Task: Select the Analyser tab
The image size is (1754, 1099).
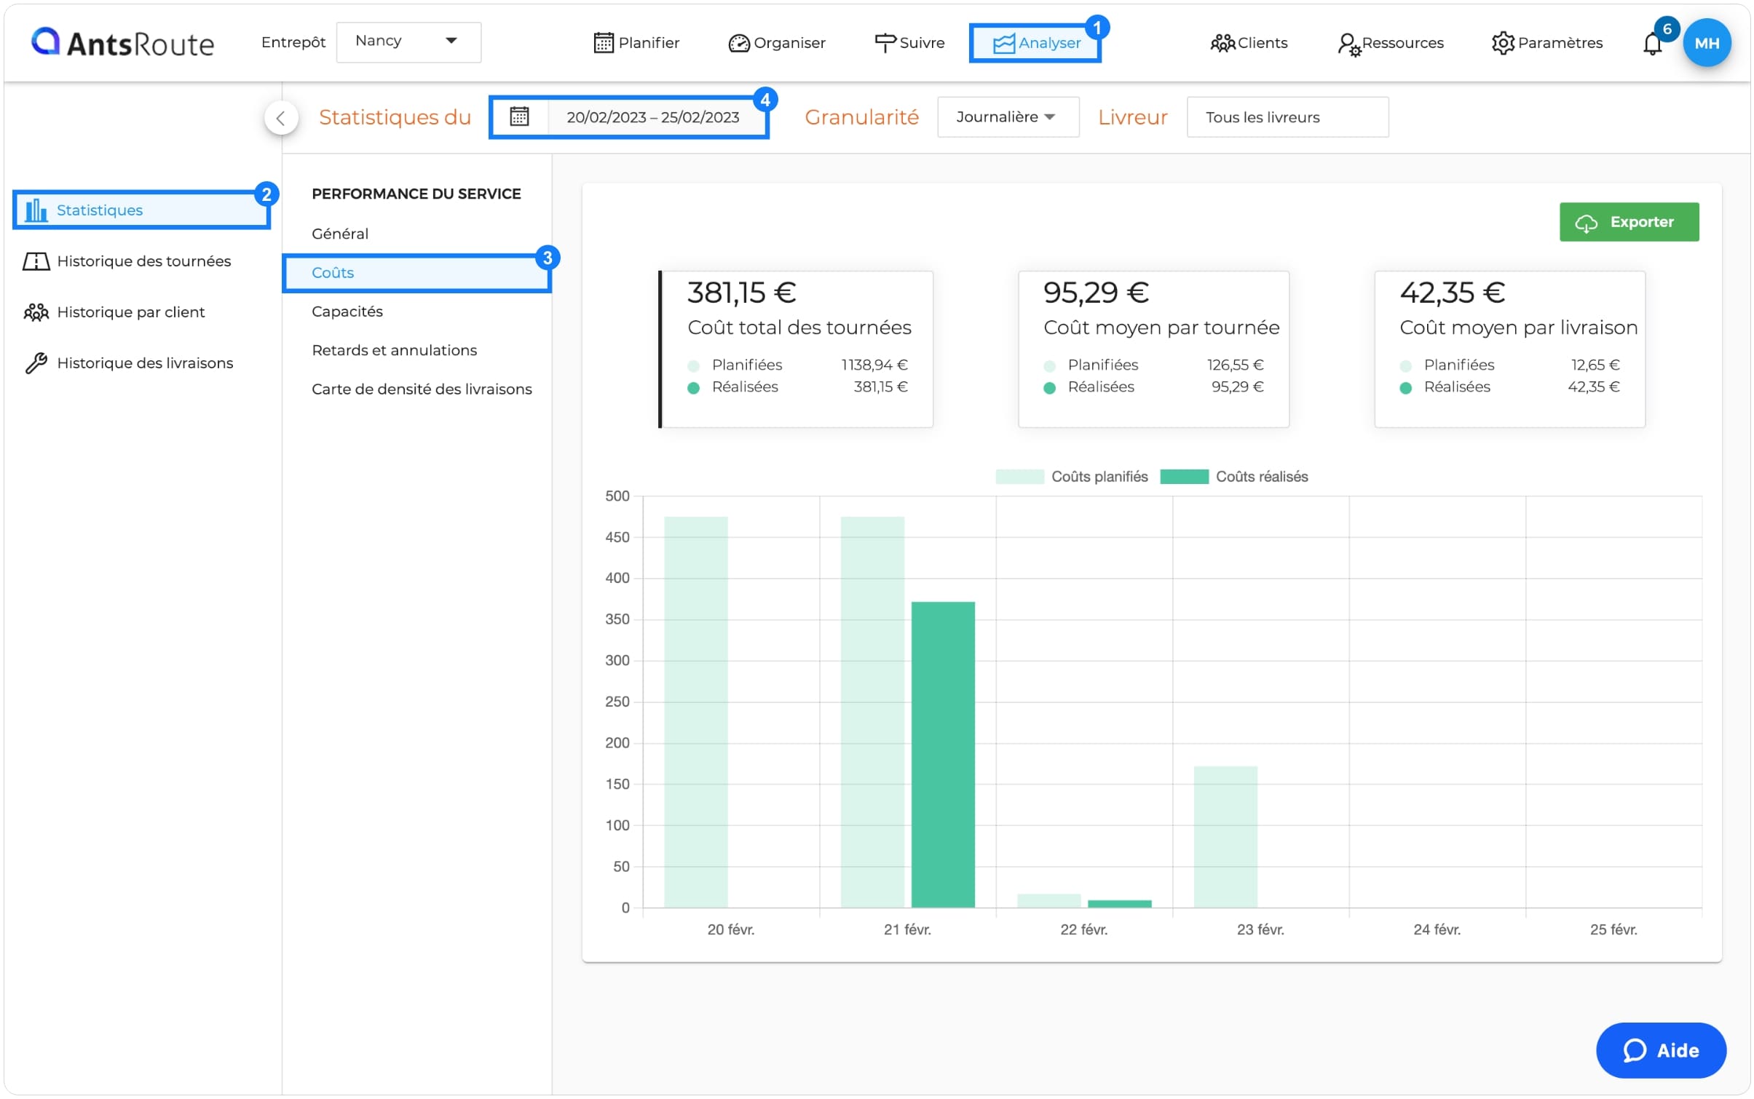Action: [x=1035, y=43]
